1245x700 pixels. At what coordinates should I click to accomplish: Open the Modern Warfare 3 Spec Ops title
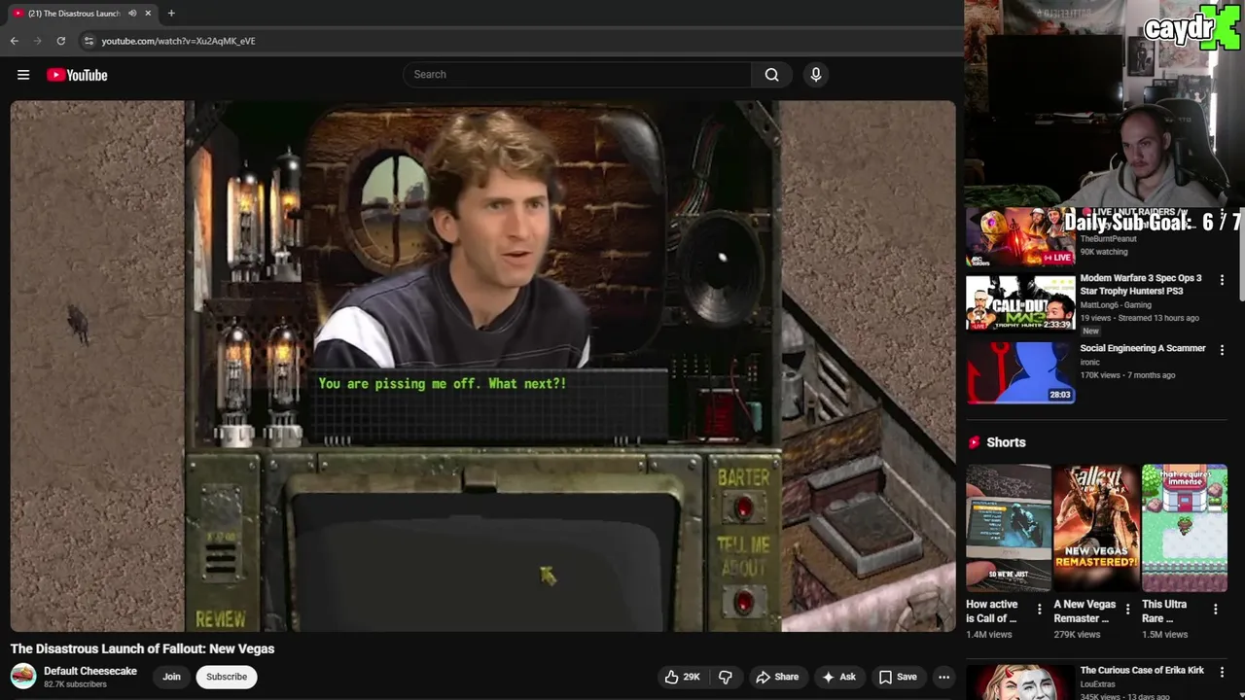click(1141, 284)
